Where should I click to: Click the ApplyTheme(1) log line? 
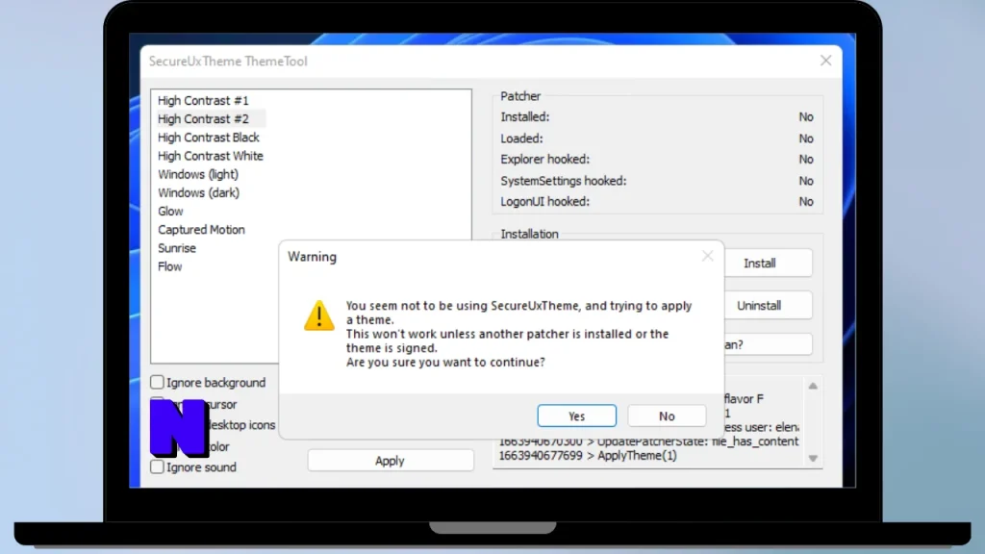588,455
